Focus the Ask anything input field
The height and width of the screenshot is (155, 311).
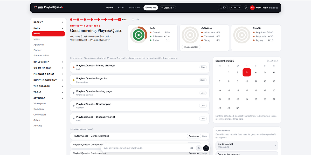coord(146,148)
